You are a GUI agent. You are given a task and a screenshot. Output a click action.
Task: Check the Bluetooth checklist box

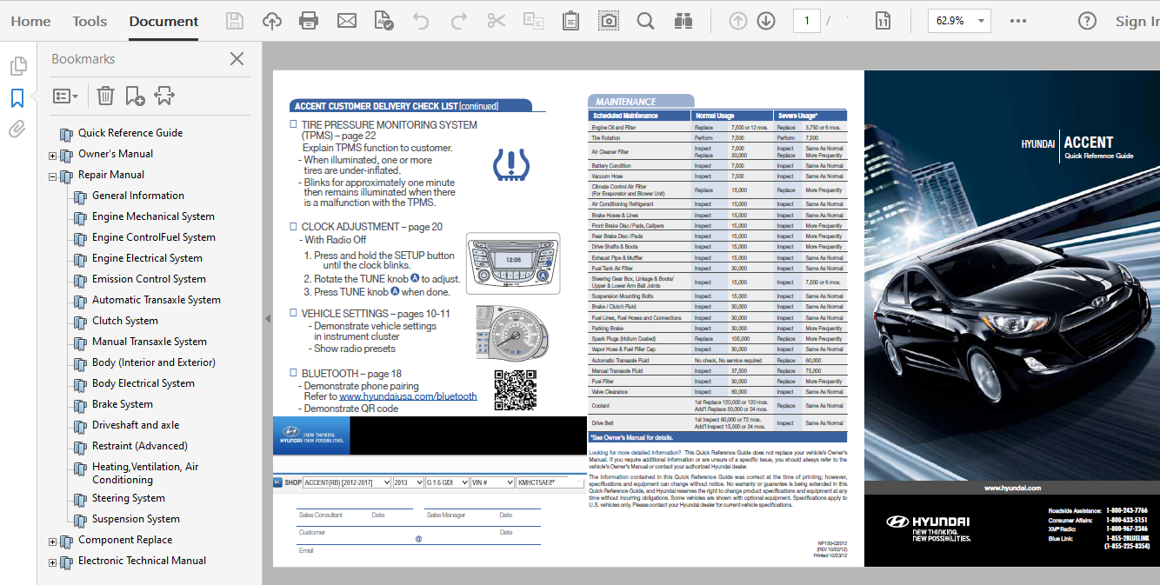click(x=294, y=374)
